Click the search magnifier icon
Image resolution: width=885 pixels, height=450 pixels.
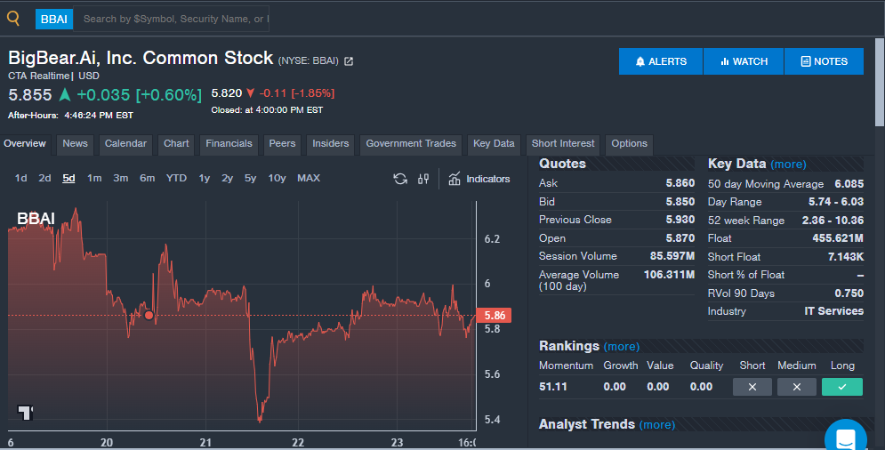13,18
